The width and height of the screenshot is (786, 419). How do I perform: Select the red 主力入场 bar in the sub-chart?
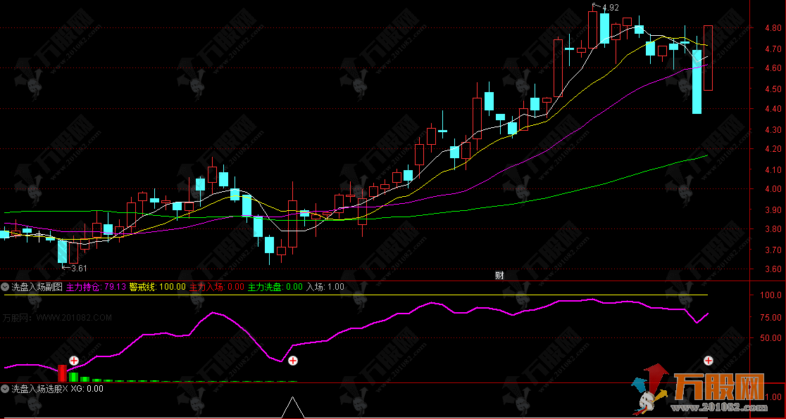tap(62, 373)
